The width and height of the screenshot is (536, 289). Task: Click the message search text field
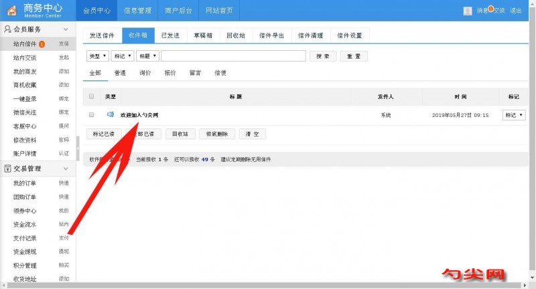coord(233,56)
